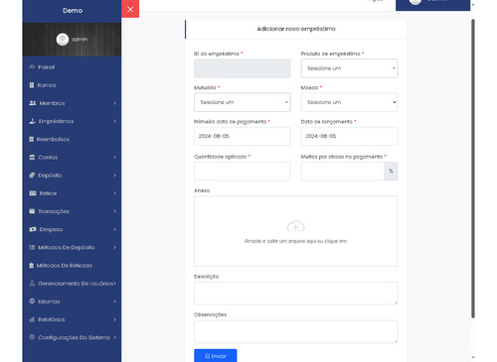Click the Anexo file drop zone
Image resolution: width=497 pixels, height=362 pixels.
click(x=295, y=231)
